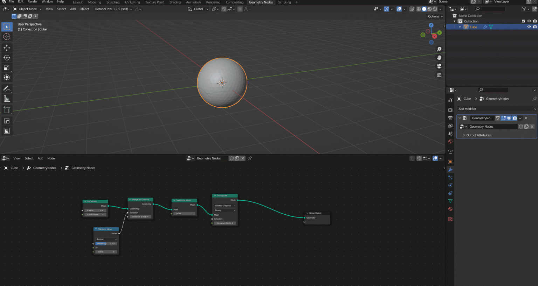
Task: Adjust the Probability slider on Random Value node
Action: coord(106,243)
